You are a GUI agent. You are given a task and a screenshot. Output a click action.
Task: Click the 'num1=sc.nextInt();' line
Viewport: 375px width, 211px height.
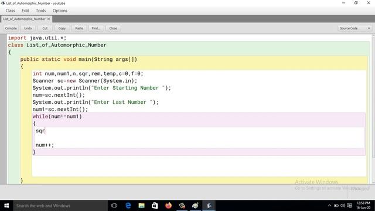pyautogui.click(x=60, y=110)
